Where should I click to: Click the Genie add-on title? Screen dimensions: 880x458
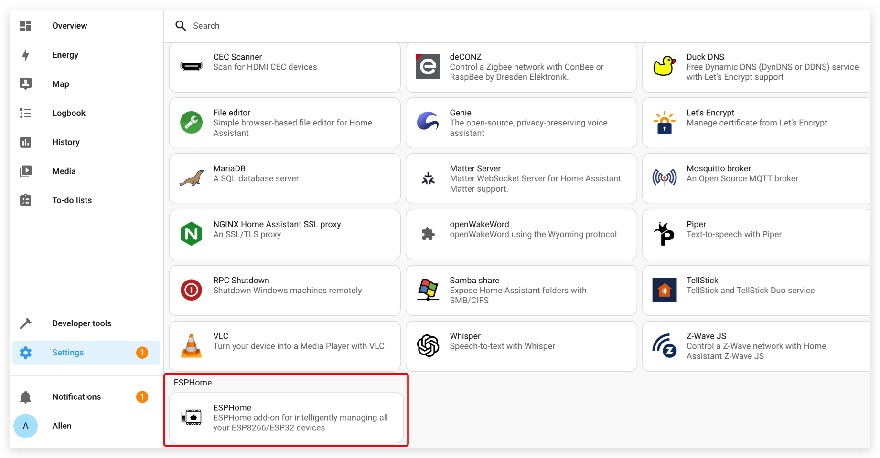click(461, 113)
